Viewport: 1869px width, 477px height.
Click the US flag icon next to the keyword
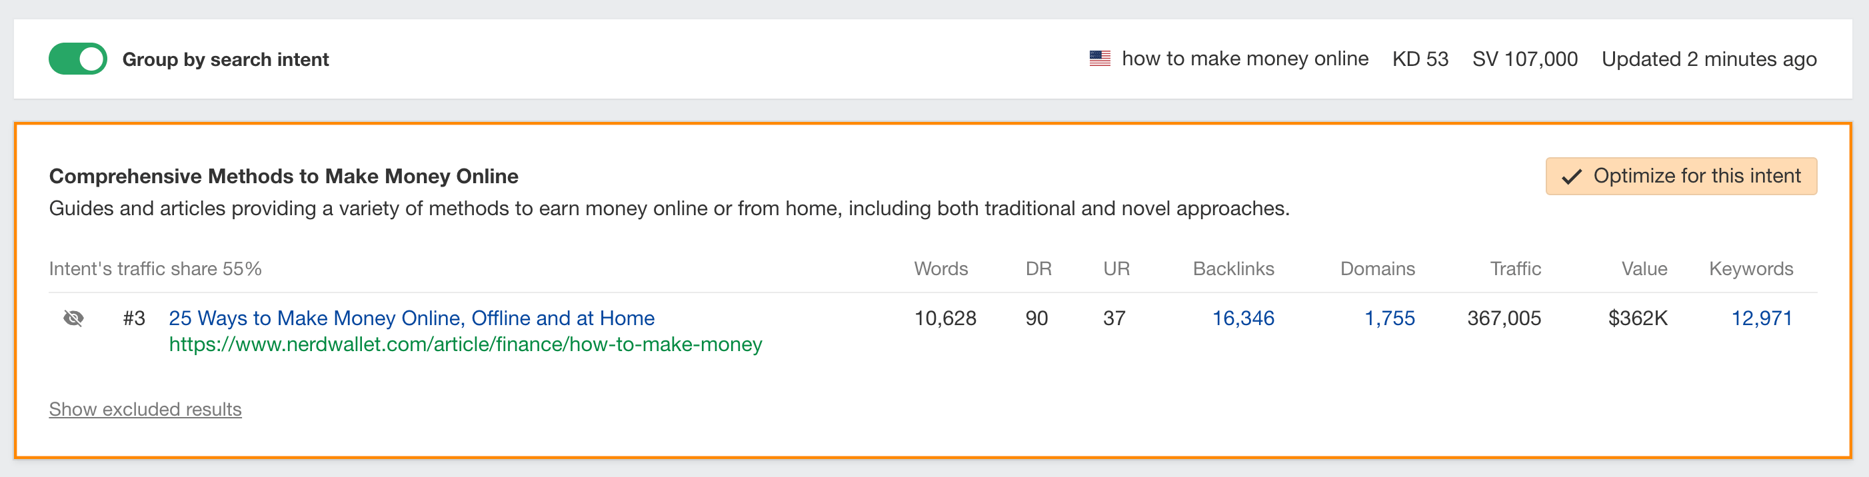point(1099,58)
